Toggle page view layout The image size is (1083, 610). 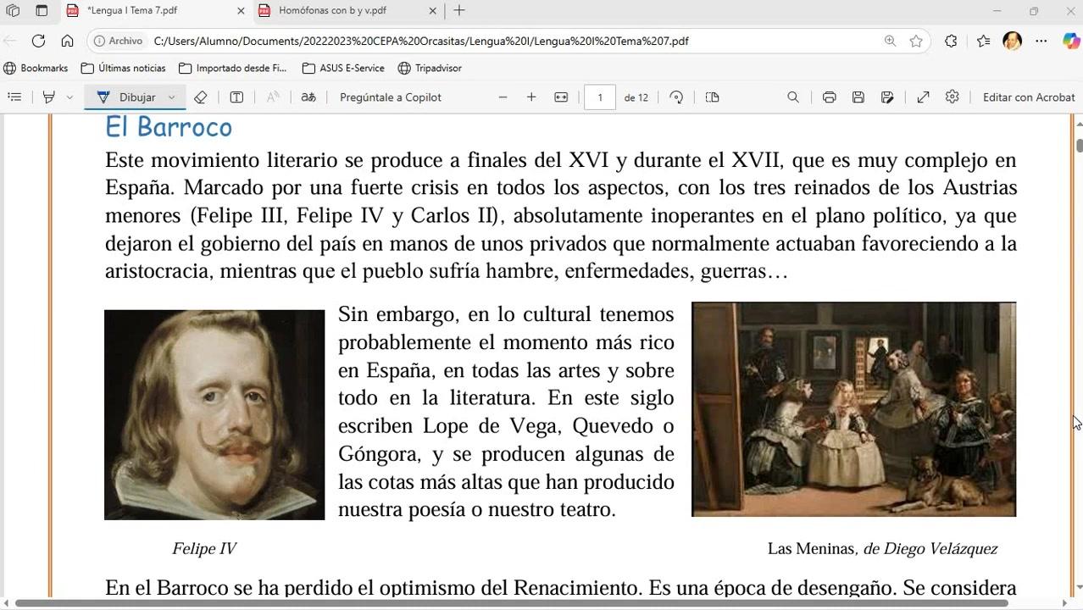coord(712,97)
